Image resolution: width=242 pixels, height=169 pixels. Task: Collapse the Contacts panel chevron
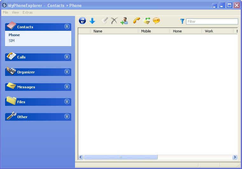67,26
